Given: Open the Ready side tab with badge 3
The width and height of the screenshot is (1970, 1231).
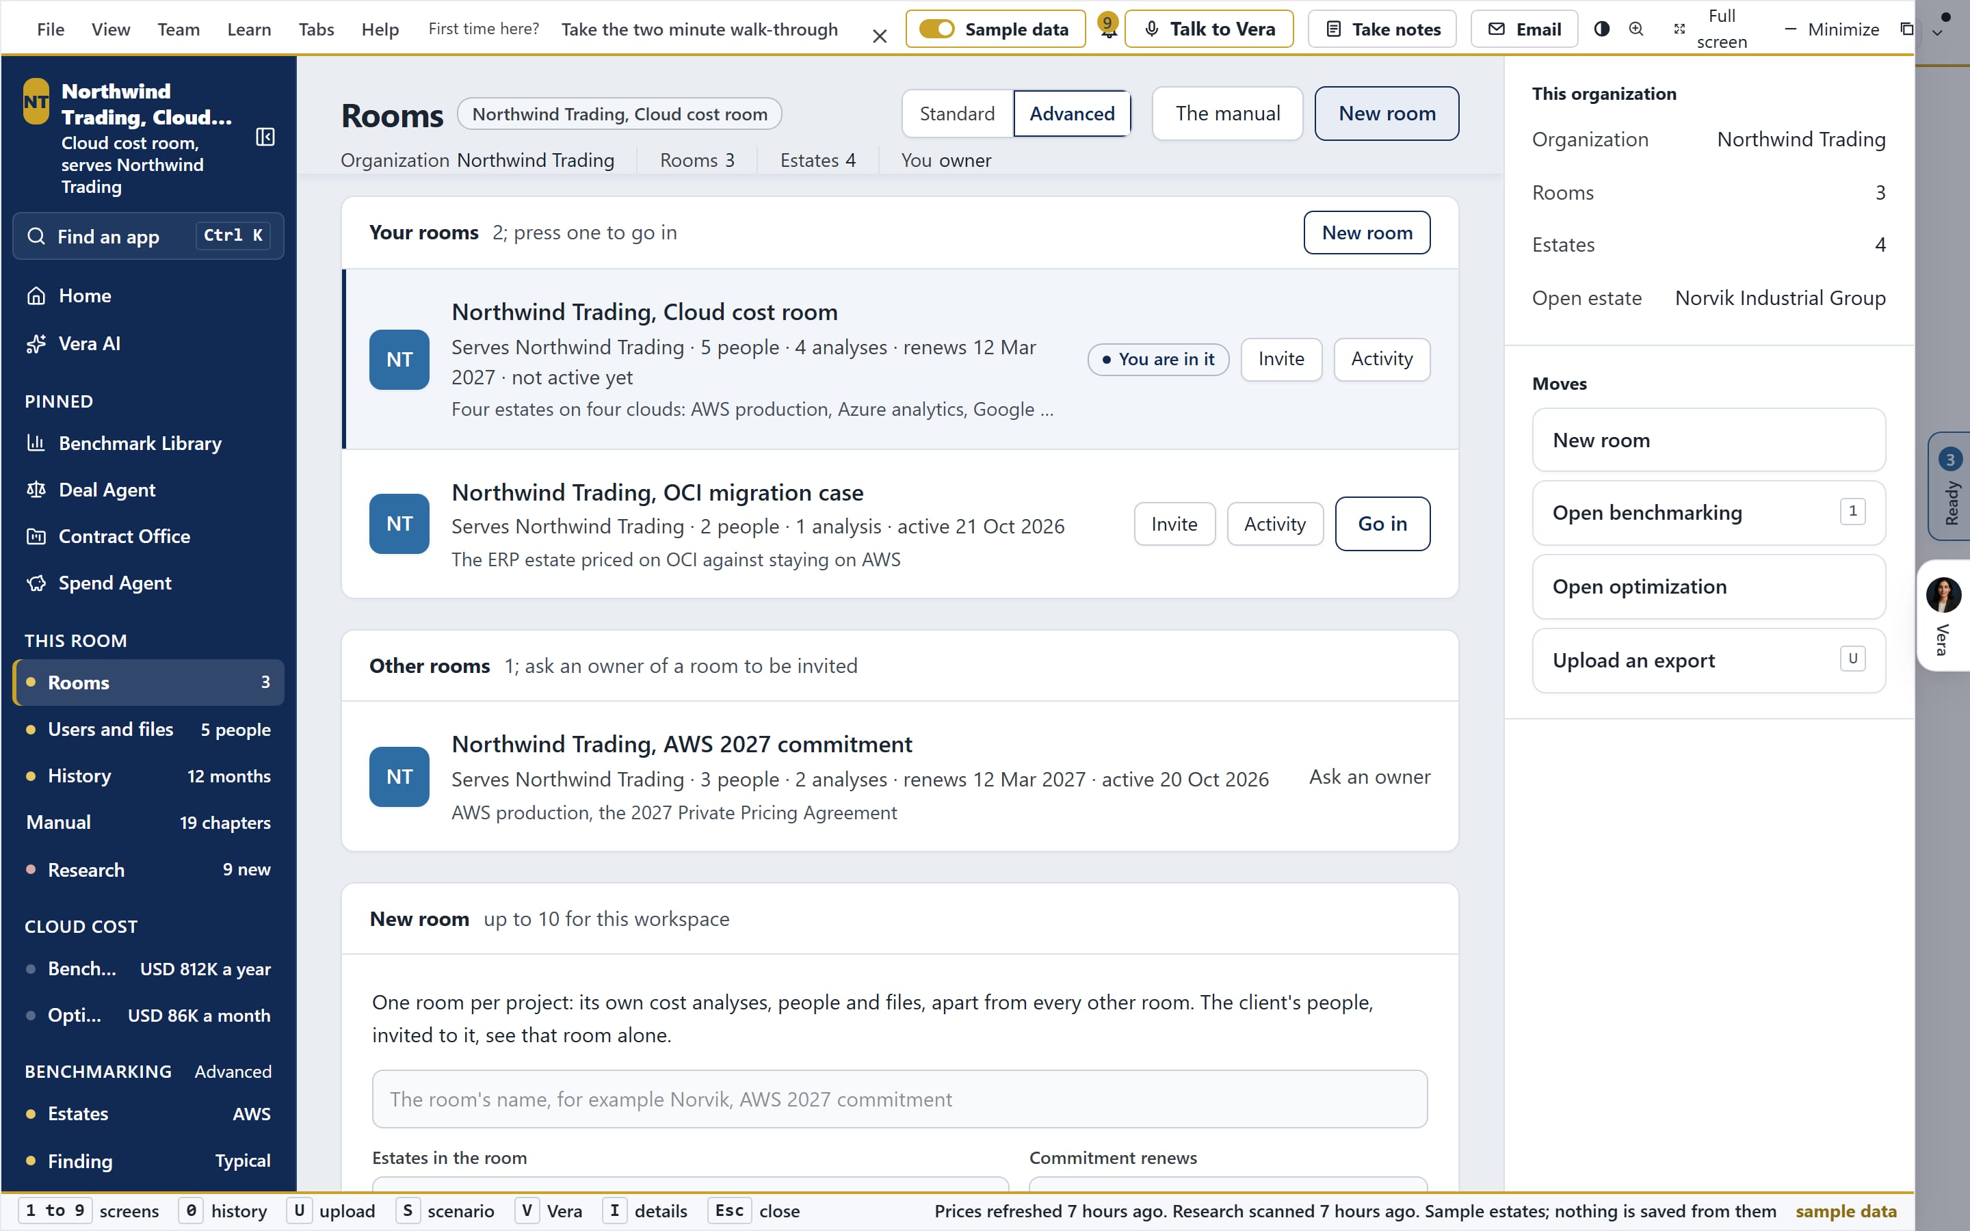Looking at the screenshot, I should (1949, 486).
